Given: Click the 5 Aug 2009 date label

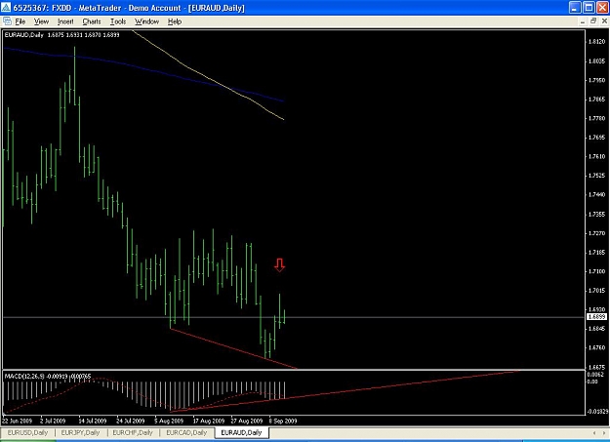Looking at the screenshot, I should (169, 421).
